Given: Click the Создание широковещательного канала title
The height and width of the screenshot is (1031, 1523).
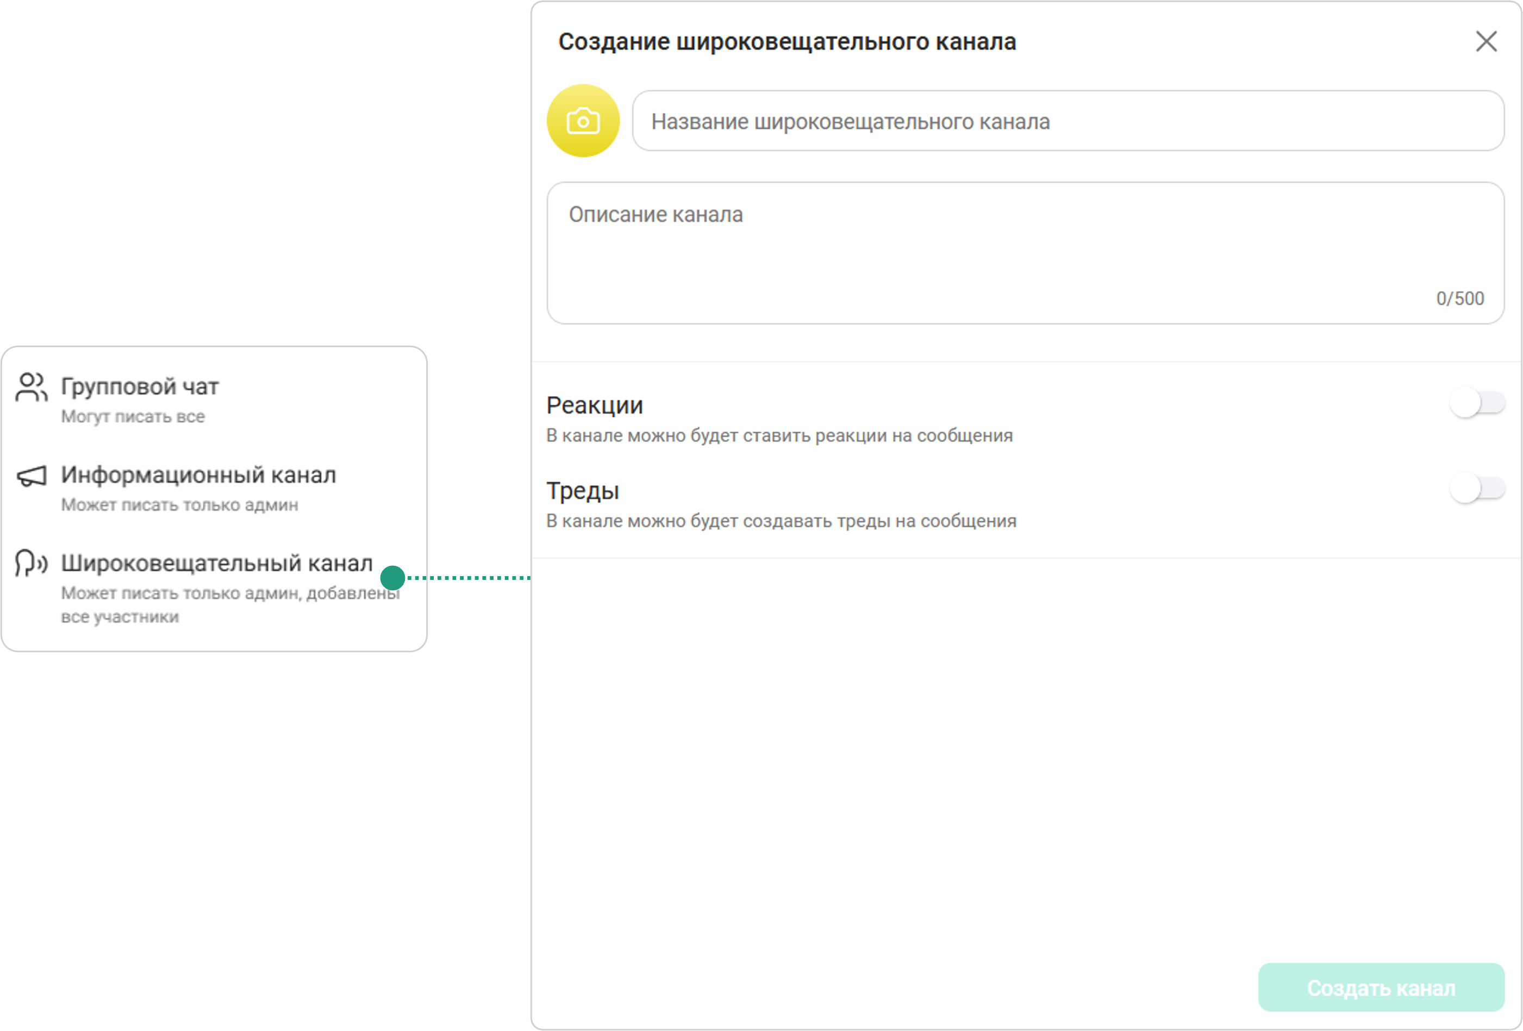Looking at the screenshot, I should [x=787, y=42].
